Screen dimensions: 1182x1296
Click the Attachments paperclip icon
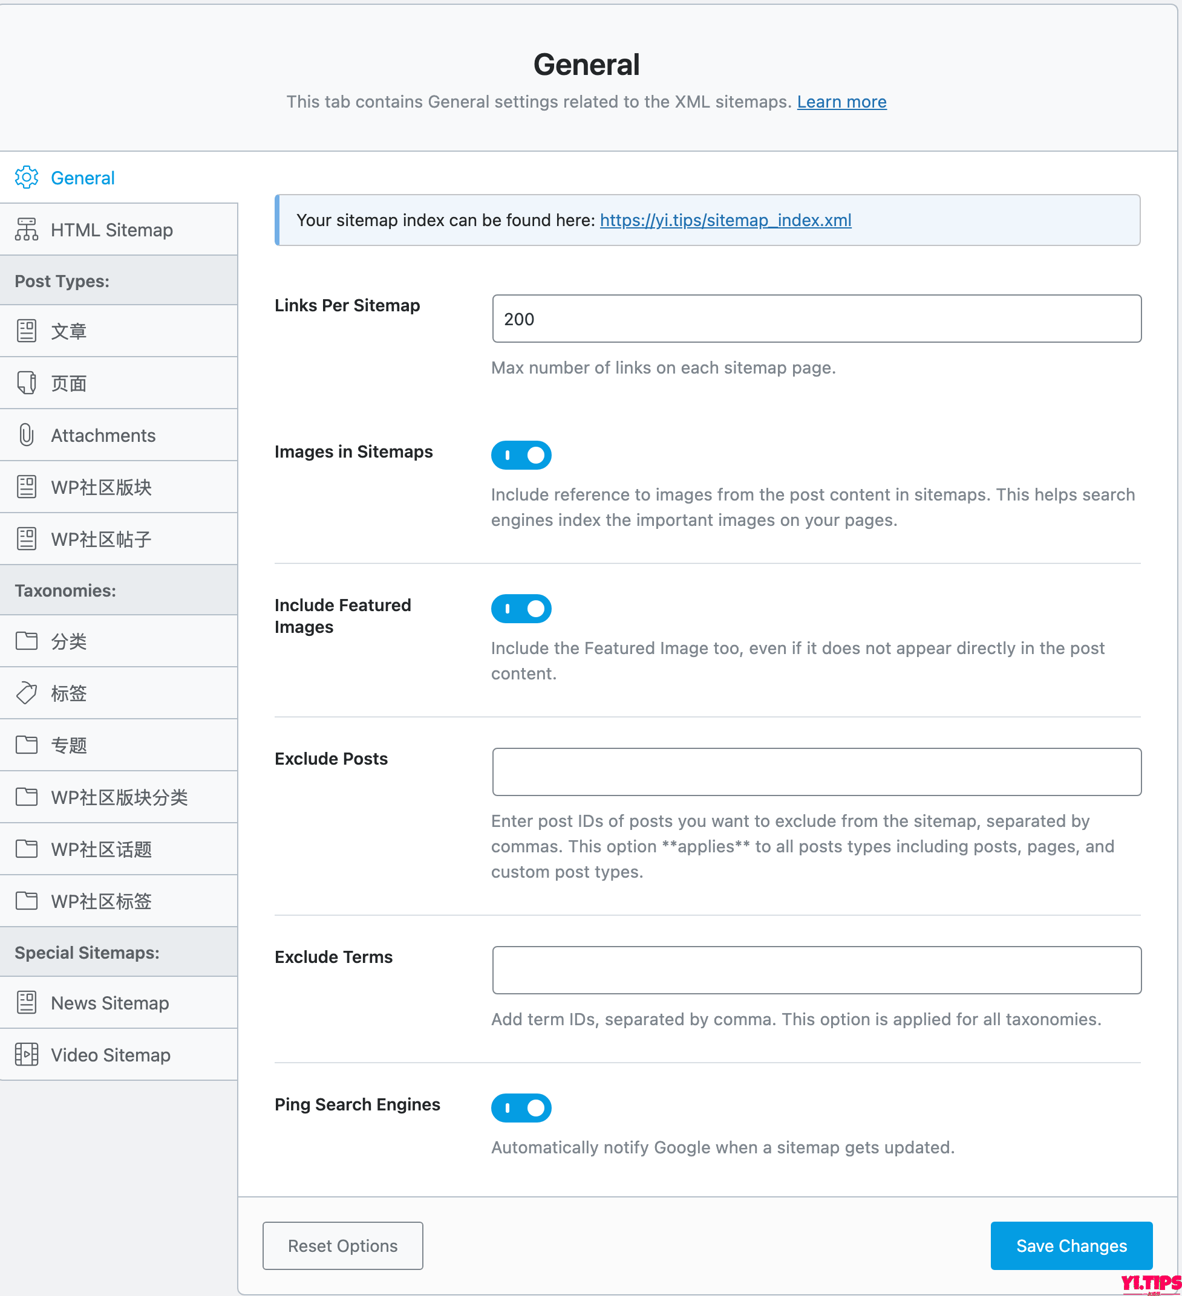click(x=27, y=435)
